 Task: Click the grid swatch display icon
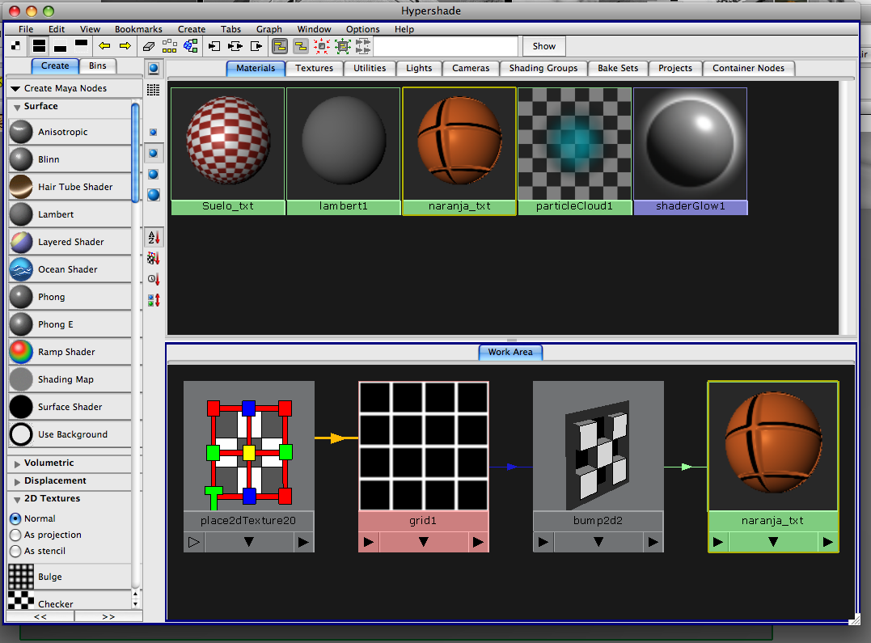coord(152,89)
